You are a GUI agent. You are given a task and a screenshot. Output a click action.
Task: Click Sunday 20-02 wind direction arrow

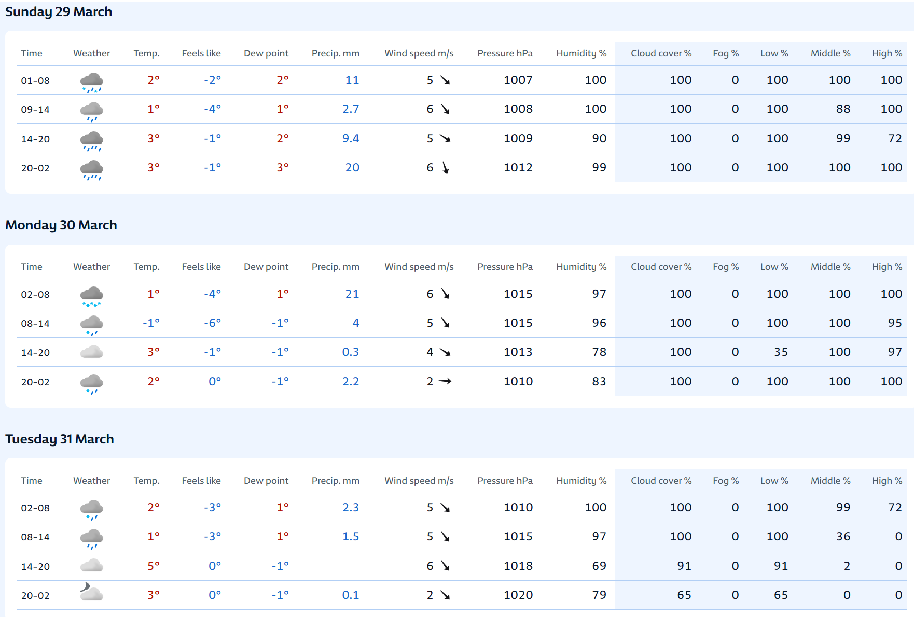[x=445, y=168]
